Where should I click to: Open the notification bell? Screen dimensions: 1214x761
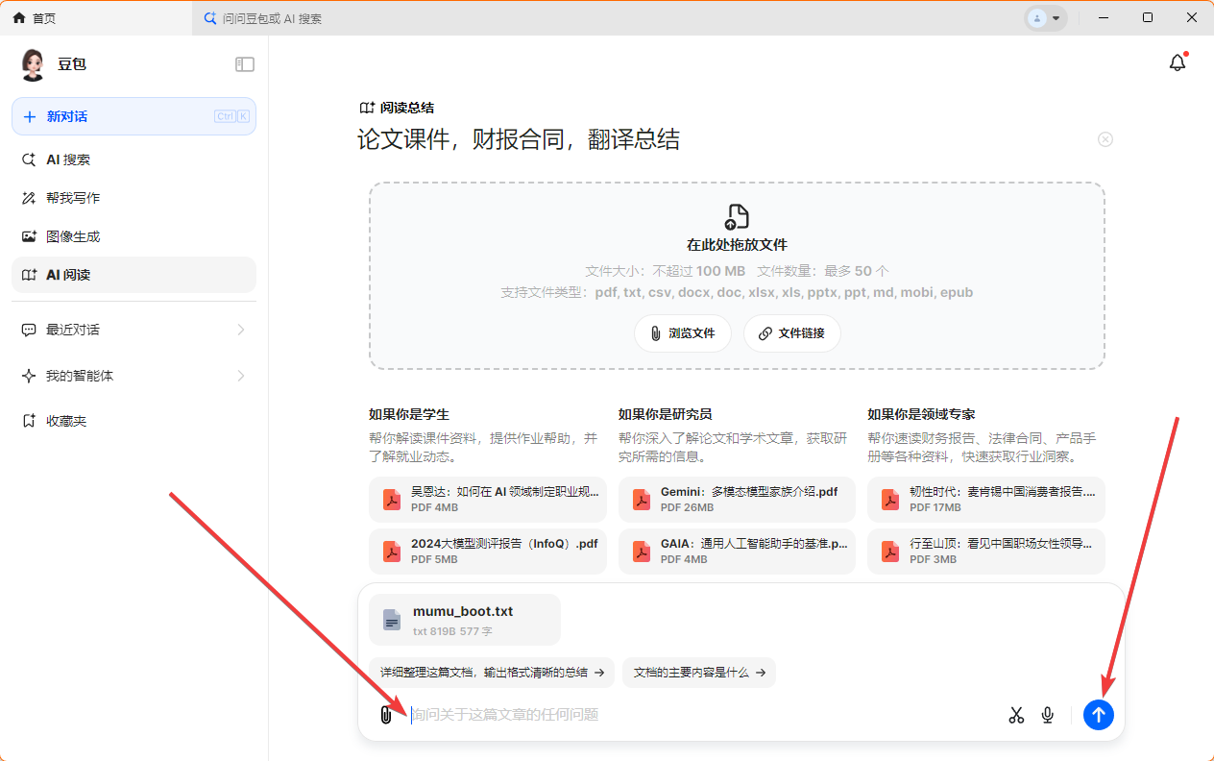[1178, 63]
